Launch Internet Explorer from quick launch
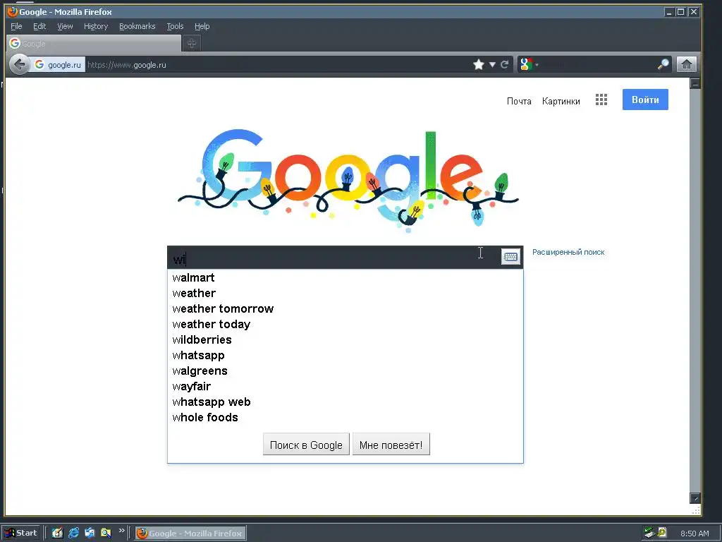 tap(73, 534)
